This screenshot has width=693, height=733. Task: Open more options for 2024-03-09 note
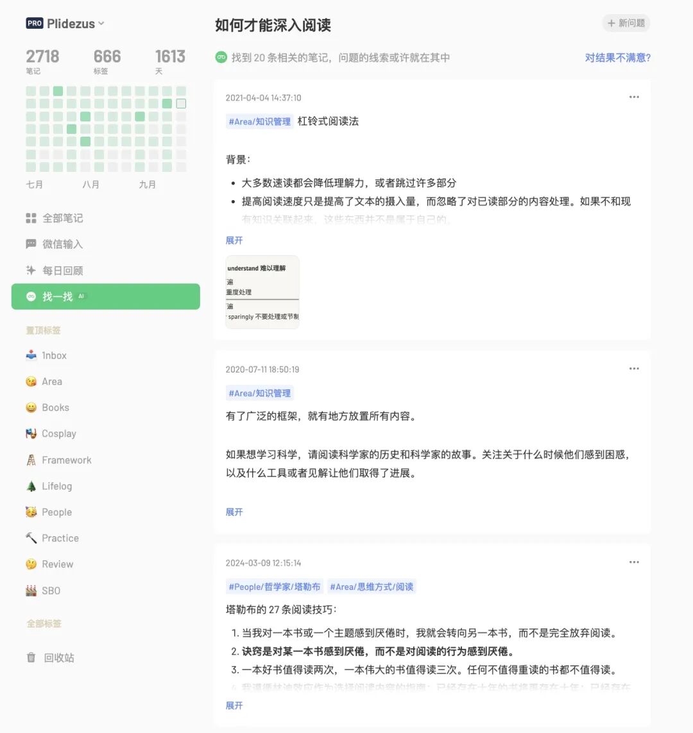pos(634,562)
